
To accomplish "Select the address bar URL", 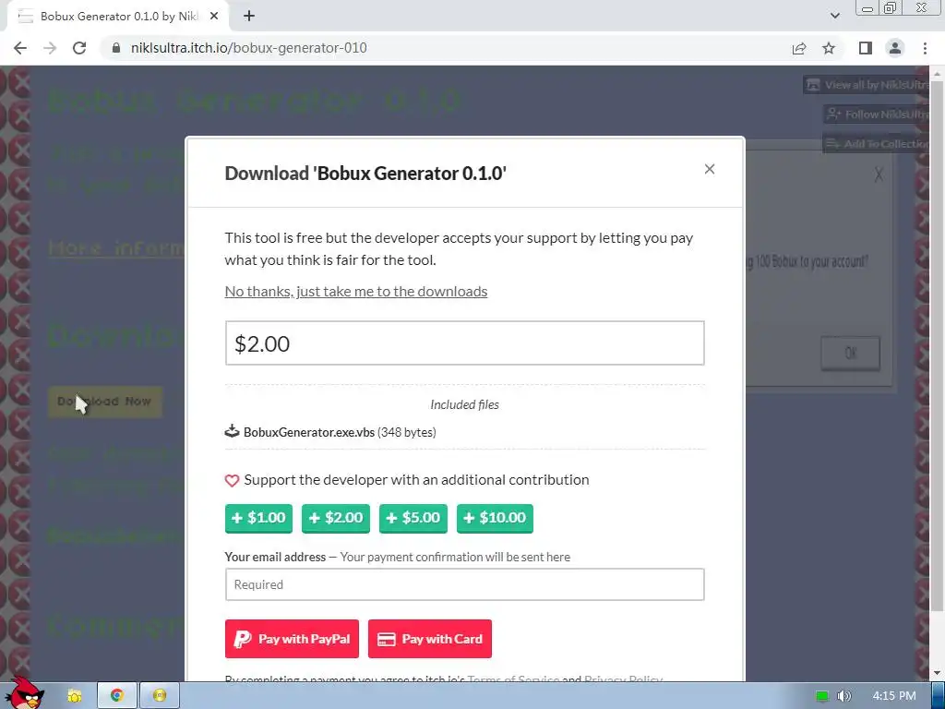I will [248, 48].
